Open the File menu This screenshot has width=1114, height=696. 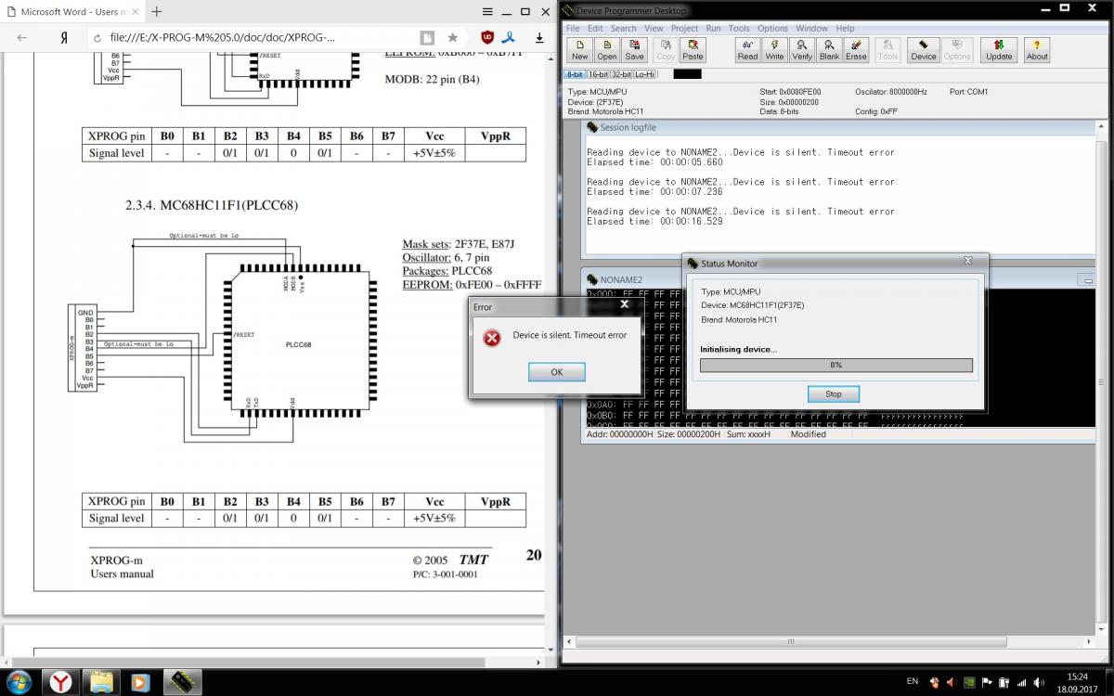click(x=574, y=29)
